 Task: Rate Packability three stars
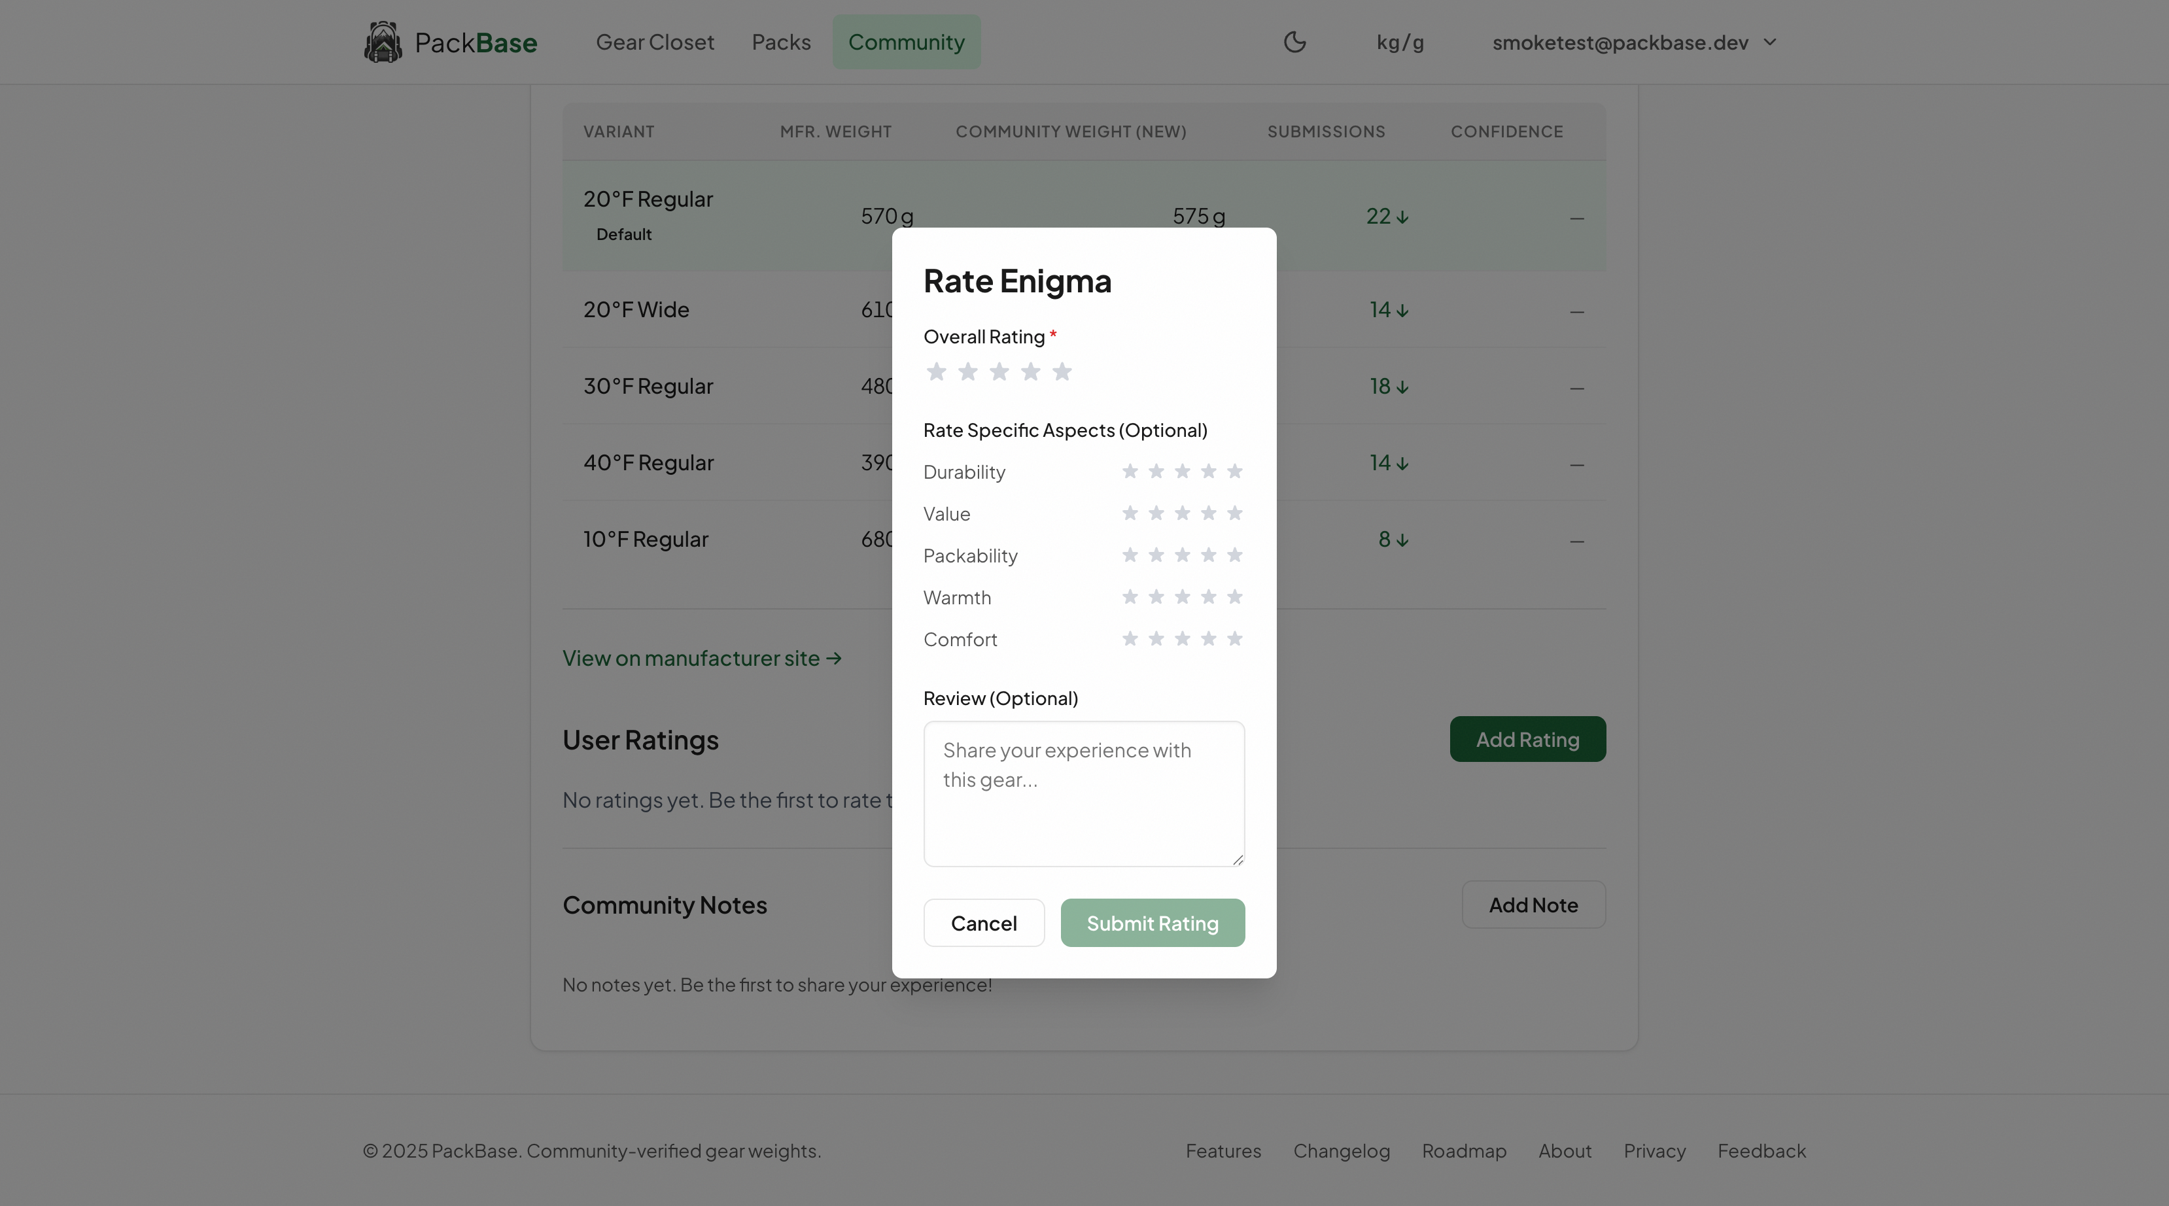(1182, 555)
